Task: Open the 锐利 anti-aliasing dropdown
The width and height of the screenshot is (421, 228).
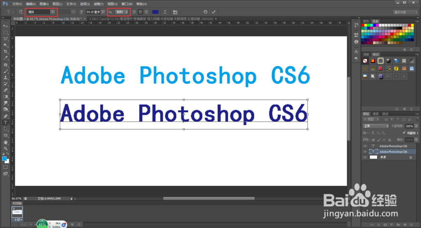Action: pos(122,12)
